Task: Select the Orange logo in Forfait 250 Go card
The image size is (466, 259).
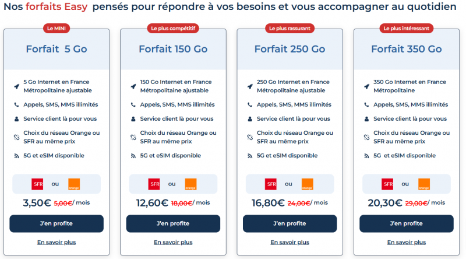Action: pos(307,184)
